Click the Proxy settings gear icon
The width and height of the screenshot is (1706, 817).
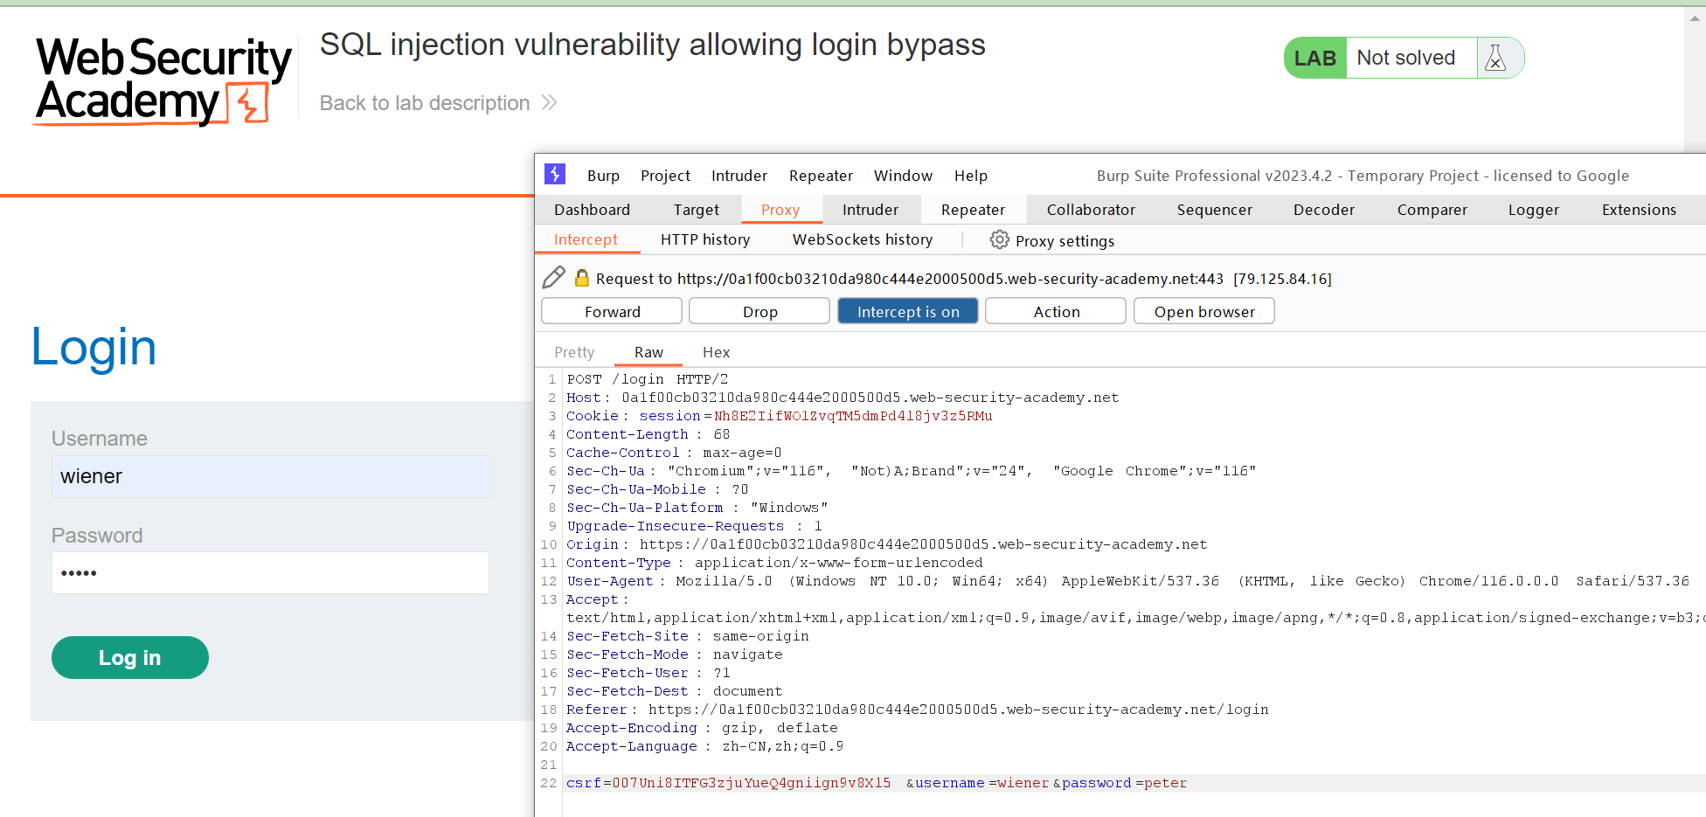pyautogui.click(x=999, y=239)
